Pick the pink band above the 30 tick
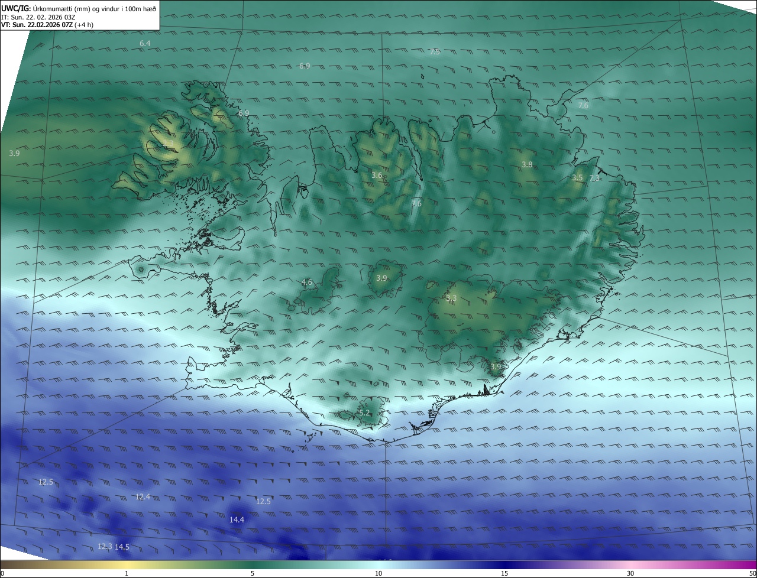 coord(630,564)
